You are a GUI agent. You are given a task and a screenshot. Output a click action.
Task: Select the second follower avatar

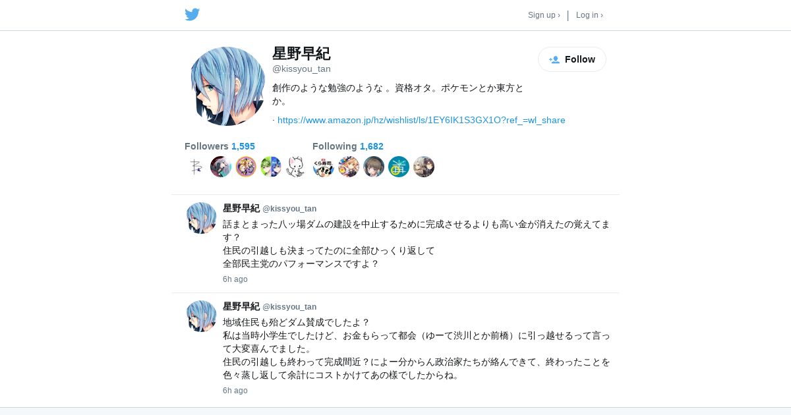coord(221,167)
